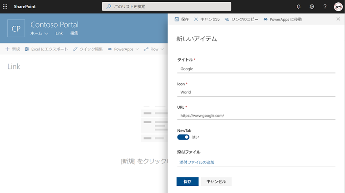Click the 新しいアイテム panel heading
345x193 pixels.
197,39
